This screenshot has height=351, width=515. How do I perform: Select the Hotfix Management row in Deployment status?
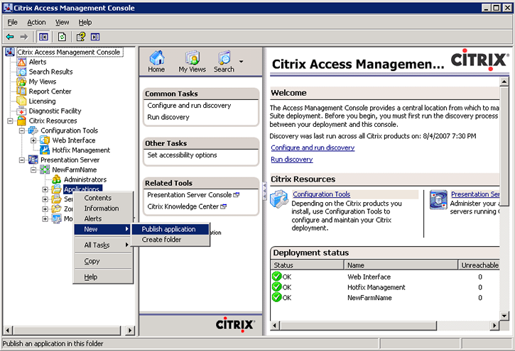[385, 287]
